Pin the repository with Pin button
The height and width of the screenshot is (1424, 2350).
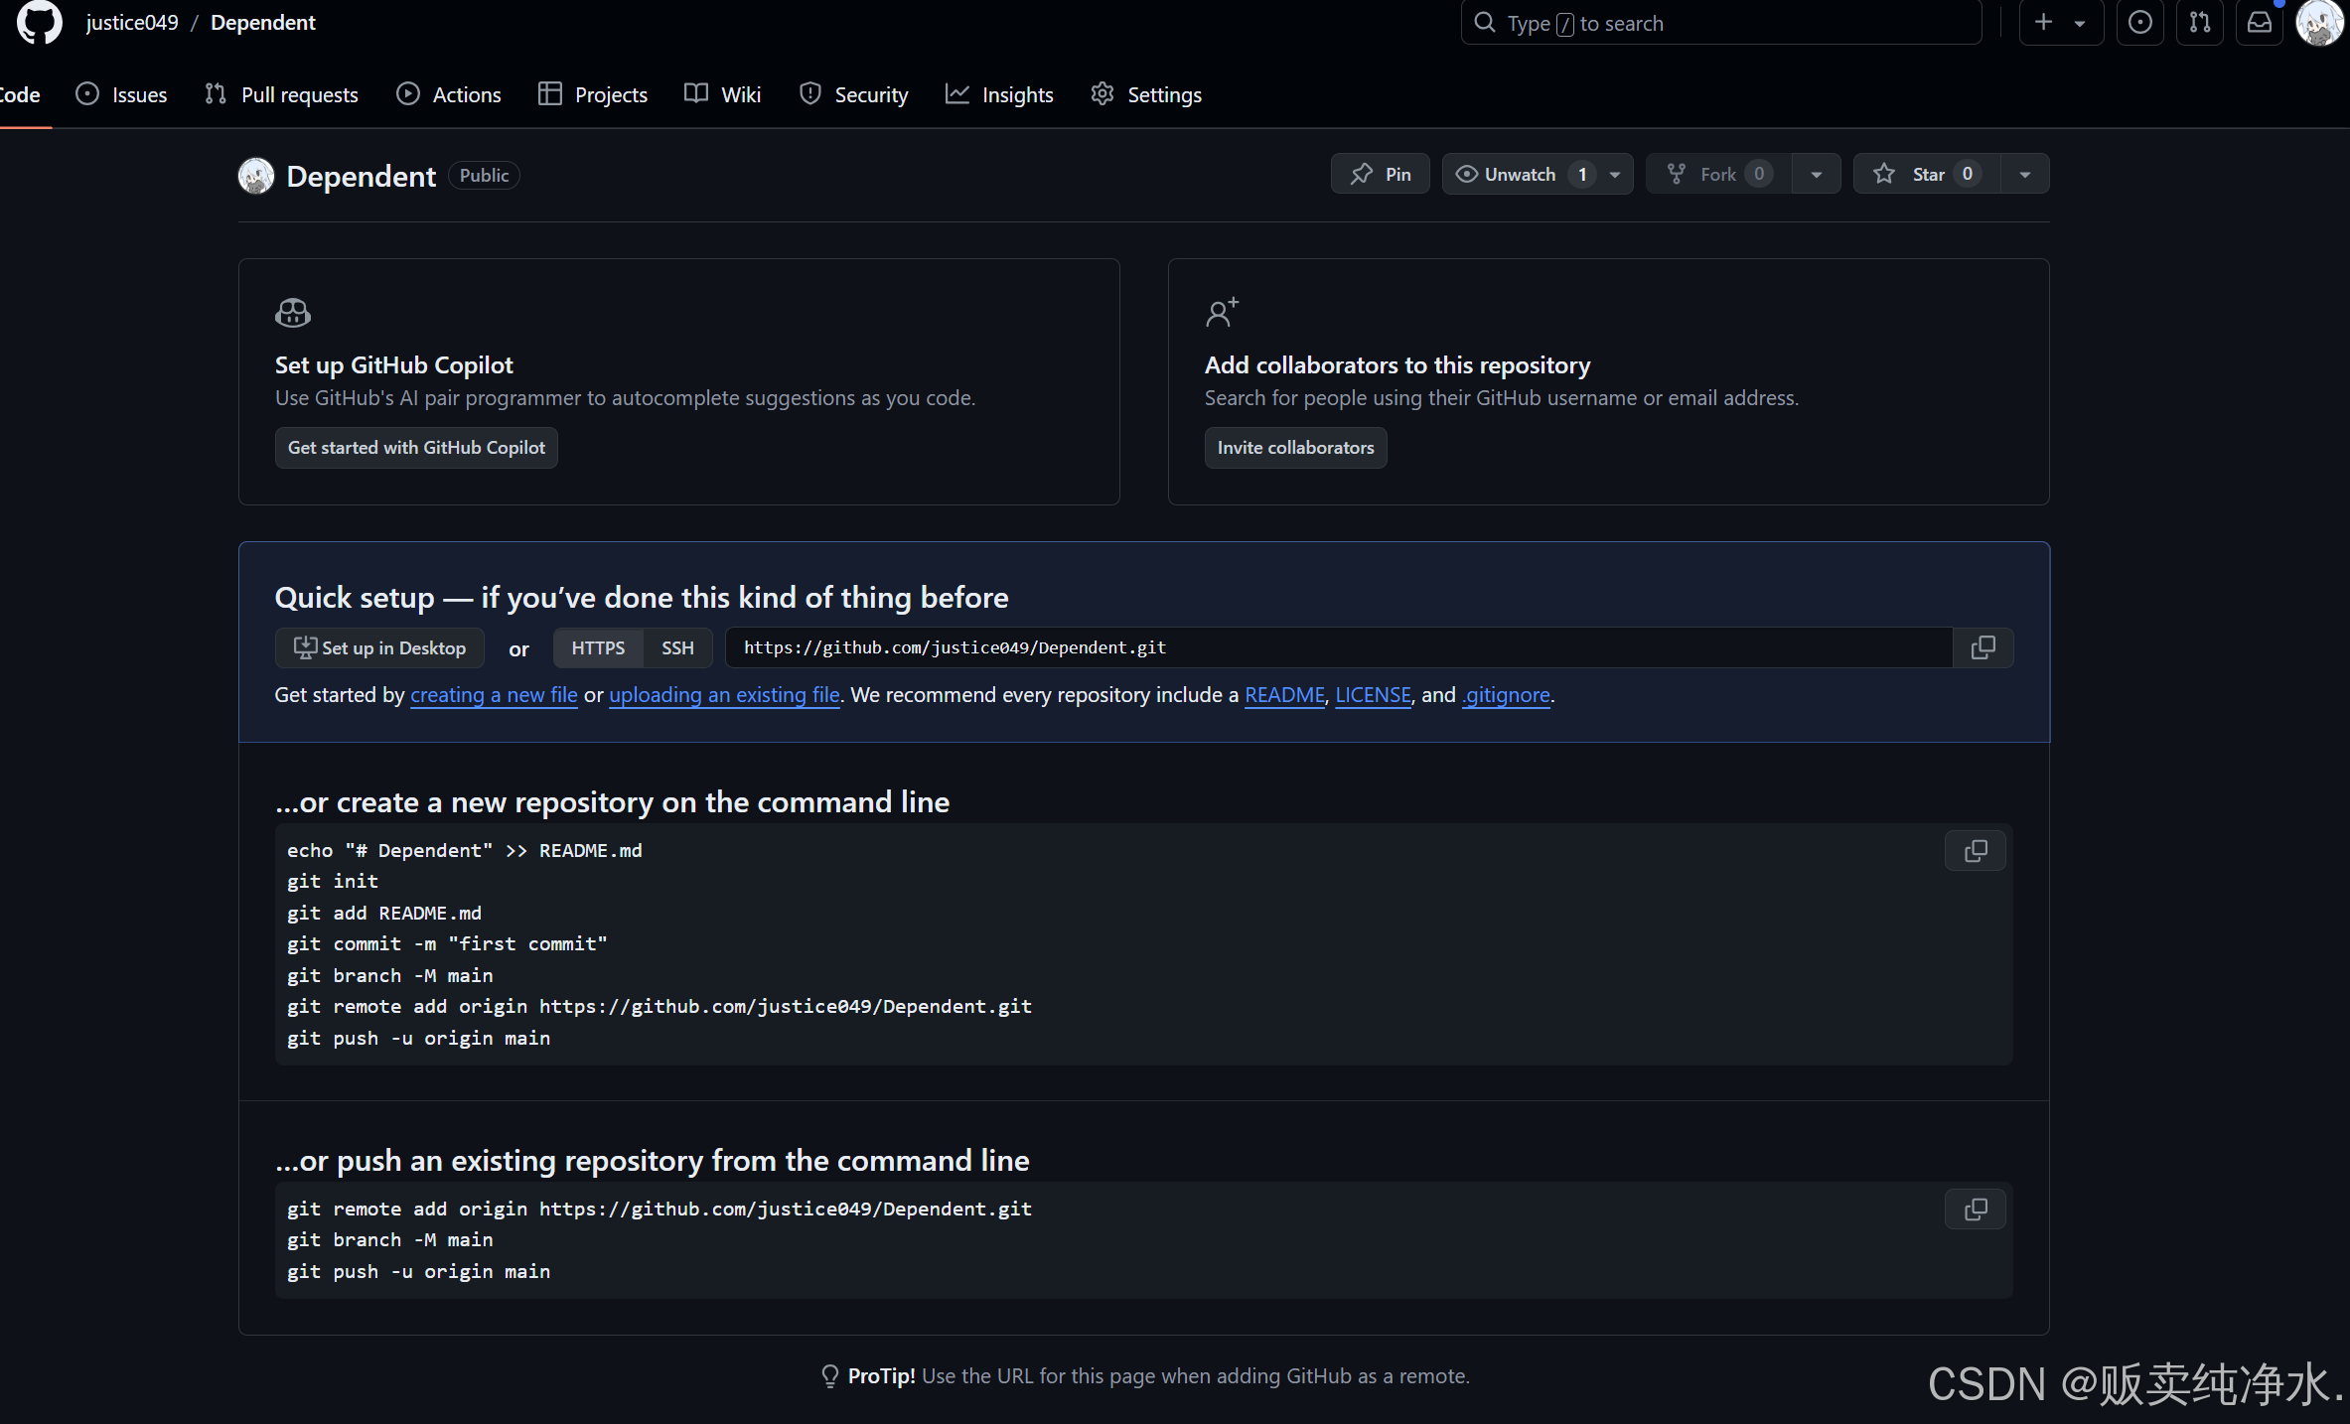pos(1381,174)
